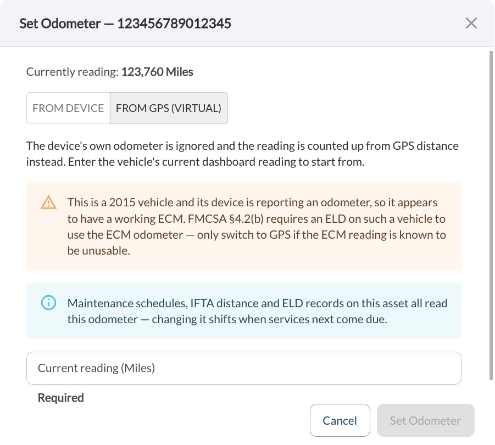Select the FROM GPS (VIRTUAL) option

[x=169, y=108]
